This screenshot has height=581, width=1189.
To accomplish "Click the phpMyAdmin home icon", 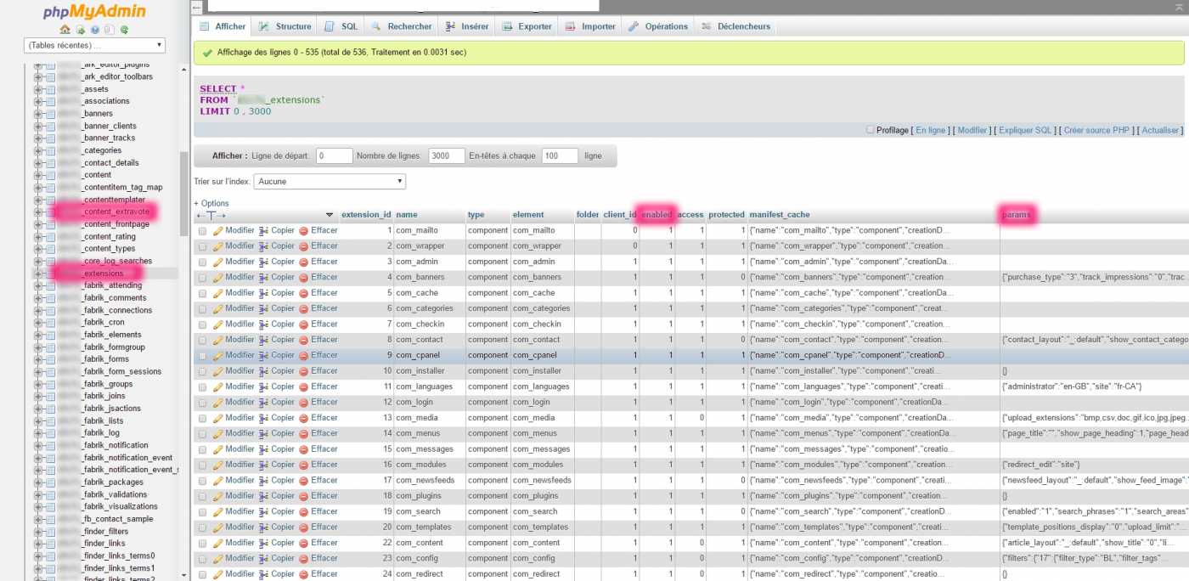I will (x=65, y=30).
